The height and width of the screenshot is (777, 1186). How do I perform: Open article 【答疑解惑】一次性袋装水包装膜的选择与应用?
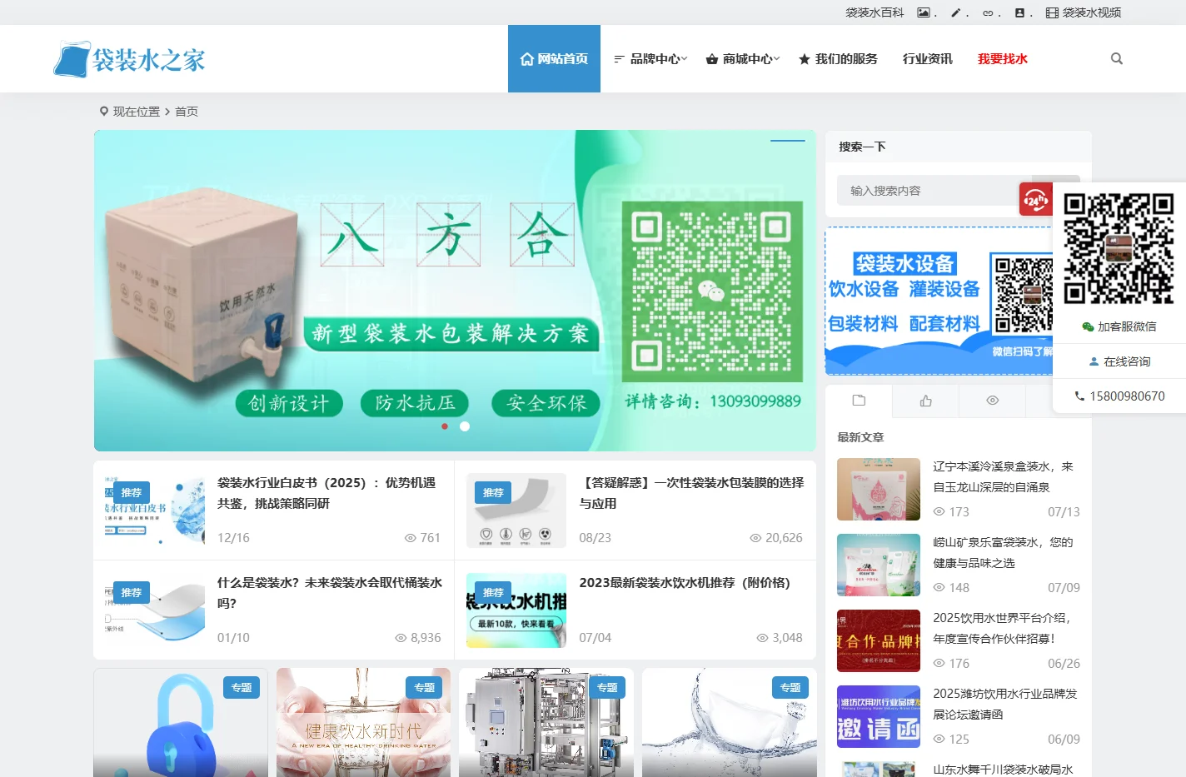pyautogui.click(x=691, y=493)
